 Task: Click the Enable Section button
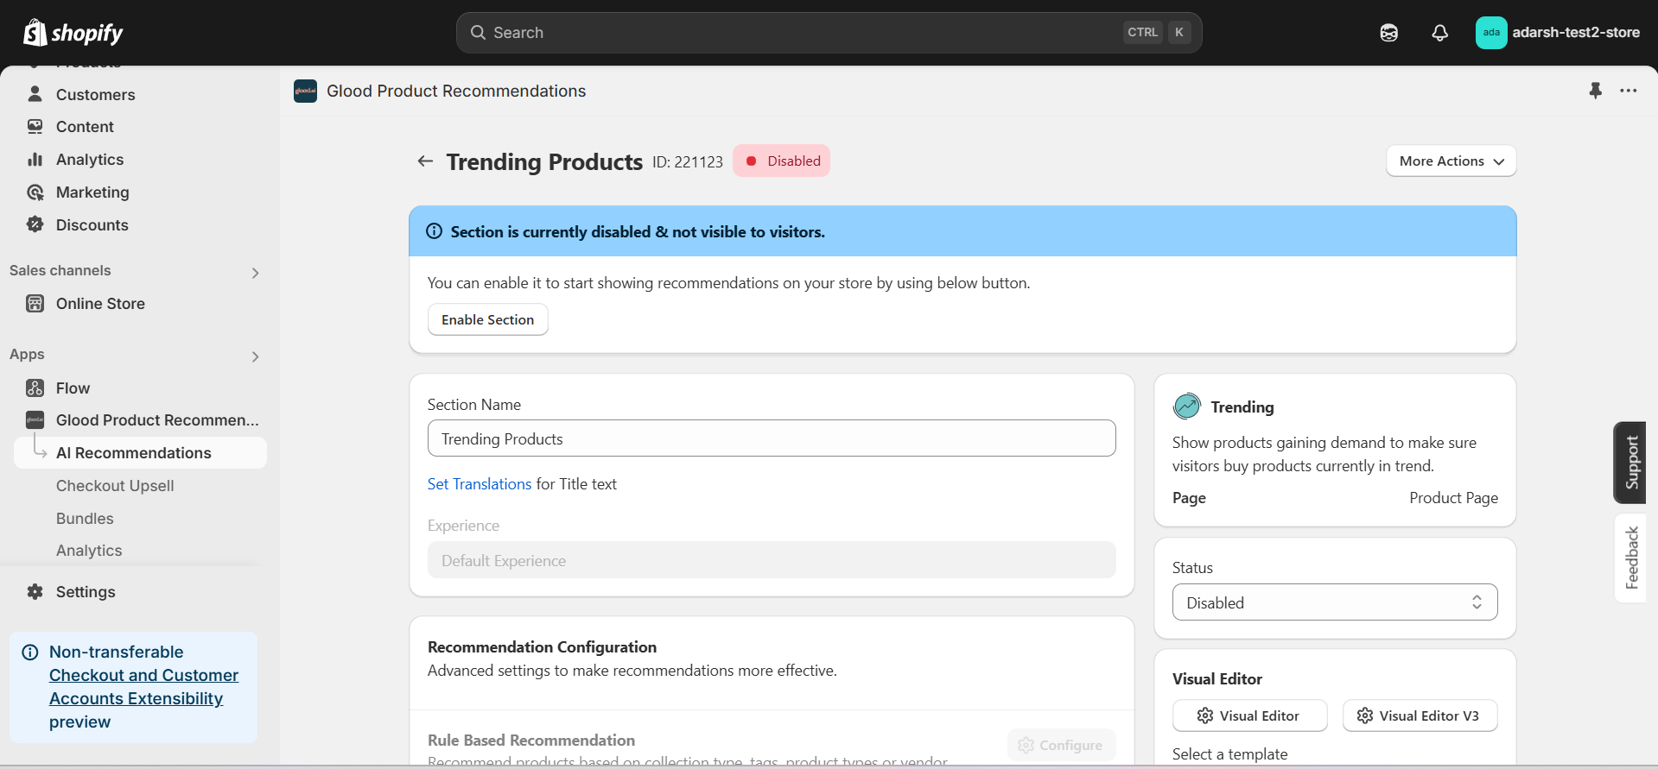[487, 319]
